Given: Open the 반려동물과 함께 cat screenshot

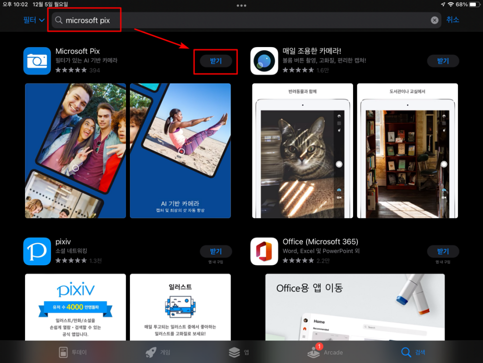Looking at the screenshot, I should [x=302, y=151].
